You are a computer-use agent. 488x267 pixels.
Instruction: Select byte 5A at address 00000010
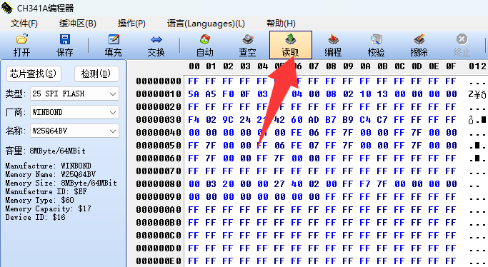193,94
